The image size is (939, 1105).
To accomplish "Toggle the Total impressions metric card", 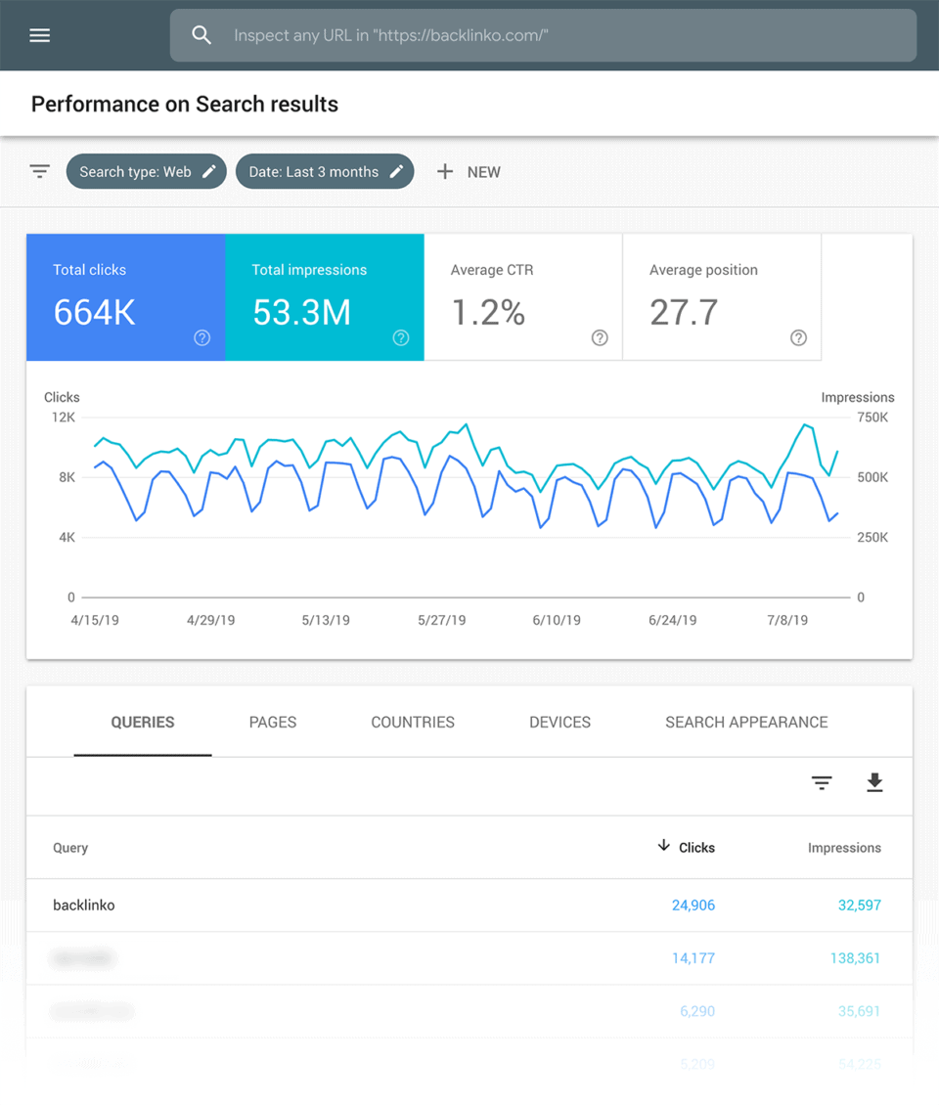I will pos(325,297).
